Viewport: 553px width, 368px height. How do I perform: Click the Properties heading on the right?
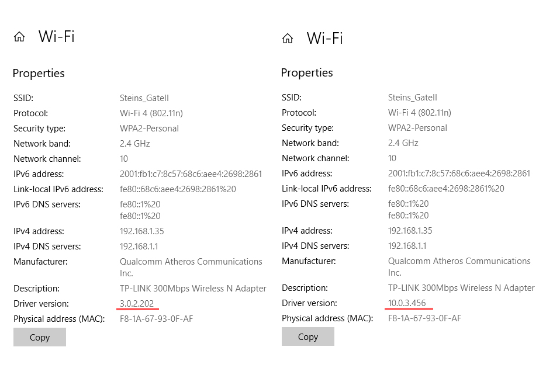(x=306, y=72)
